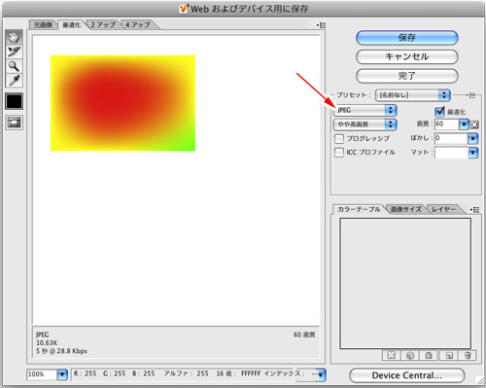Toggle slices visibility icon
Image resolution: width=486 pixels, height=388 pixels.
(14, 123)
